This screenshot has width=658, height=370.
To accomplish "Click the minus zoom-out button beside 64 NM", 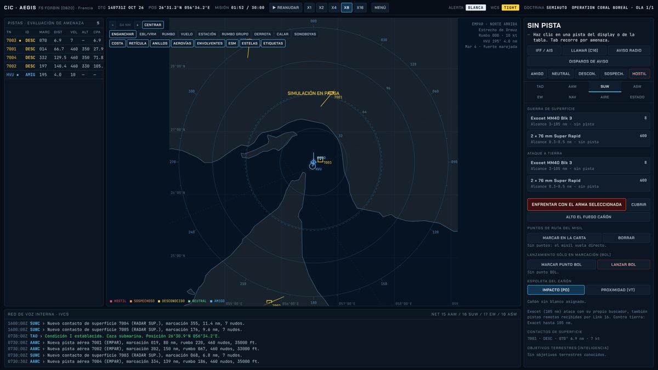I will tap(113, 25).
